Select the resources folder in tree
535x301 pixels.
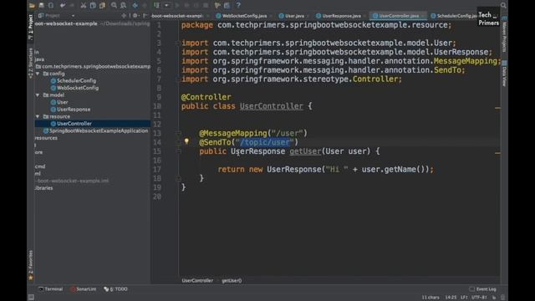(x=46, y=138)
